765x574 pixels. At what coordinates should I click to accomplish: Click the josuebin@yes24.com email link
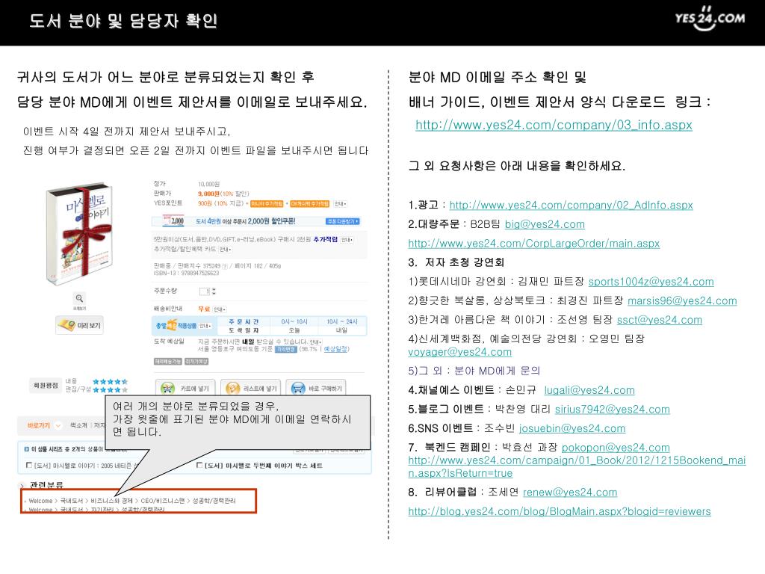point(572,428)
